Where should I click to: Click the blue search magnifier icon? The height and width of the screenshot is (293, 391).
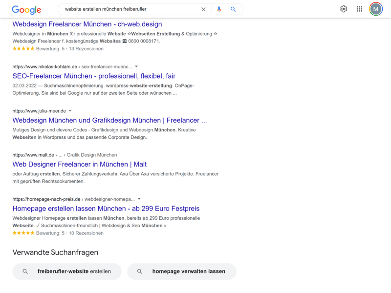(x=233, y=9)
